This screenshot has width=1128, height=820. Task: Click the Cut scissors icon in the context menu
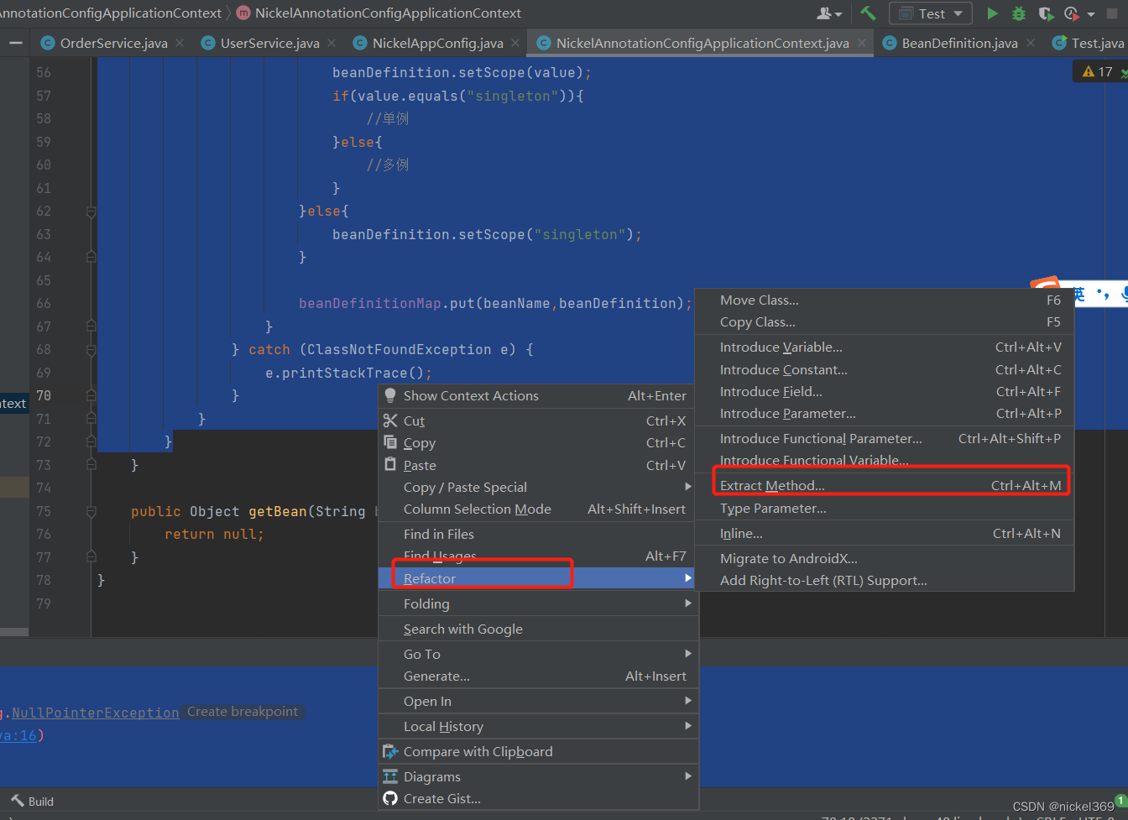click(390, 420)
